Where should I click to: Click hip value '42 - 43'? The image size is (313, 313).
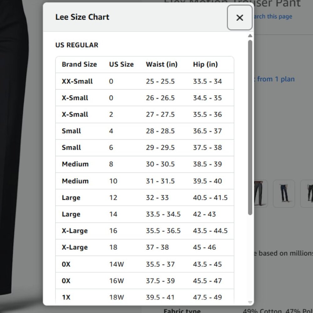204,214
